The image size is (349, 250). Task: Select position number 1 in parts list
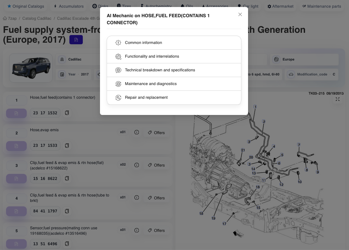(17, 100)
